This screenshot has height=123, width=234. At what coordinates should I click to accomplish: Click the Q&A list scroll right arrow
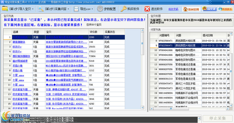[x=228, y=109]
